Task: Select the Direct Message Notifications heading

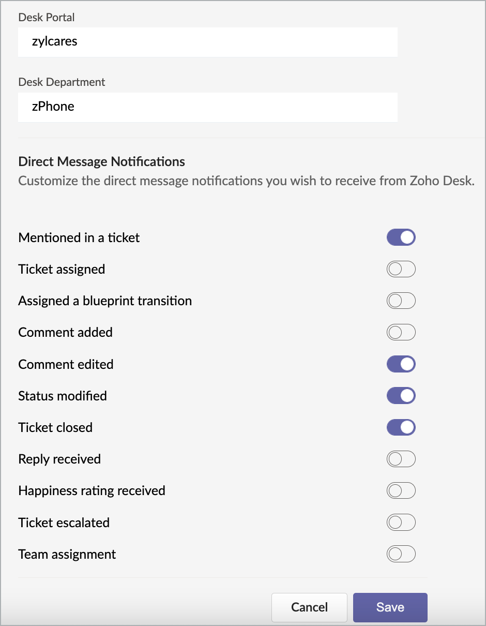Action: tap(101, 162)
